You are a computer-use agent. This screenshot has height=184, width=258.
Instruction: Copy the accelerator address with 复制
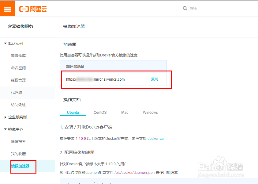point(155,79)
